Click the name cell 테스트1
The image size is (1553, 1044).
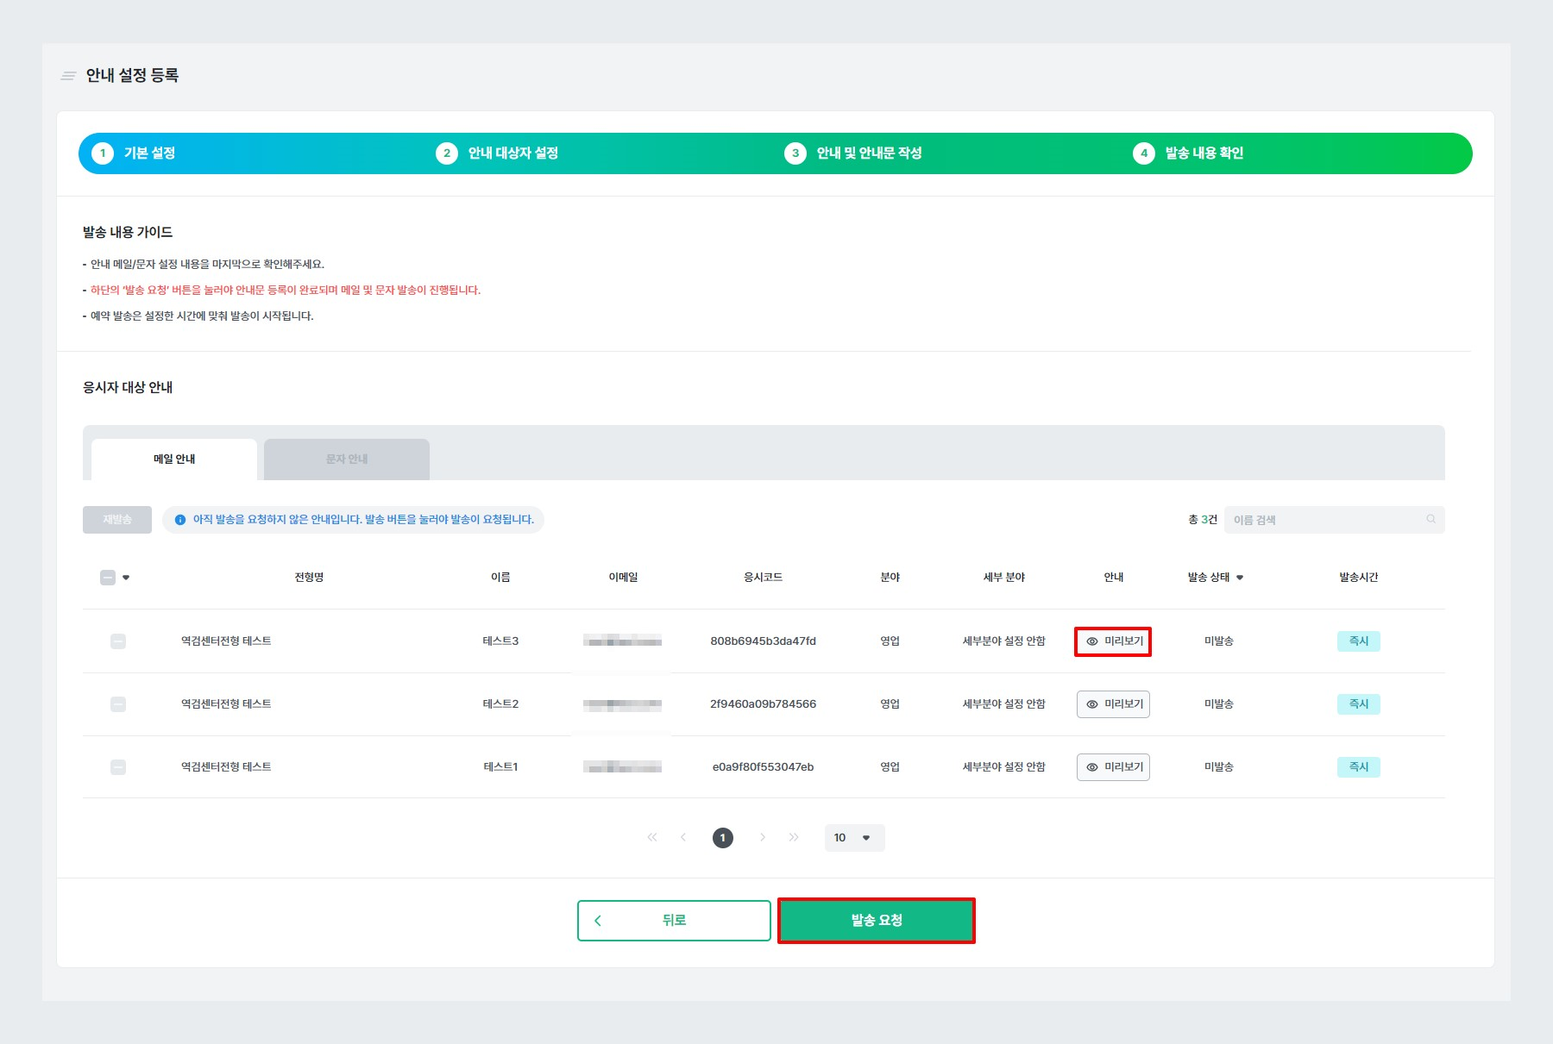click(500, 767)
